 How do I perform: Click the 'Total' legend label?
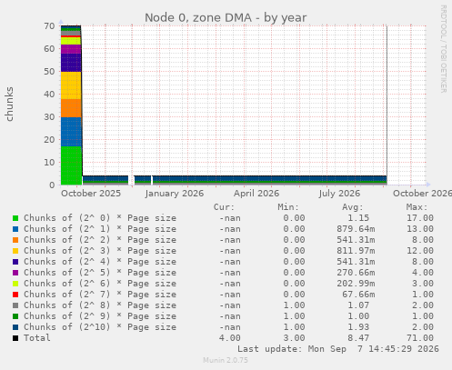click(x=37, y=338)
